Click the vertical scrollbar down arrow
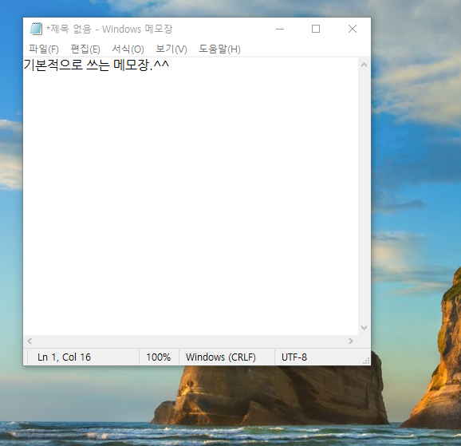The image size is (461, 446). [x=364, y=328]
